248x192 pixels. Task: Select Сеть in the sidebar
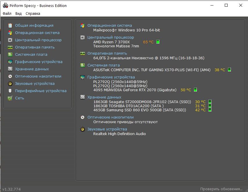tap(19, 98)
